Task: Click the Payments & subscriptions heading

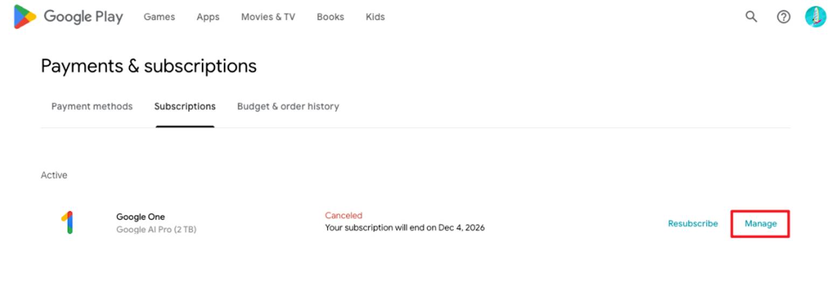Action: [x=149, y=66]
